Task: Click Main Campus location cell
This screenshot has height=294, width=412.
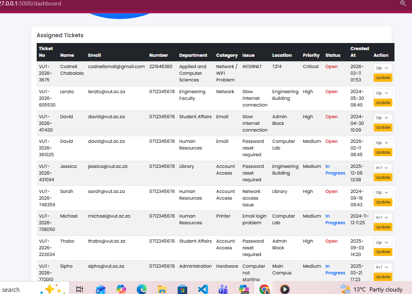Action: click(281, 269)
